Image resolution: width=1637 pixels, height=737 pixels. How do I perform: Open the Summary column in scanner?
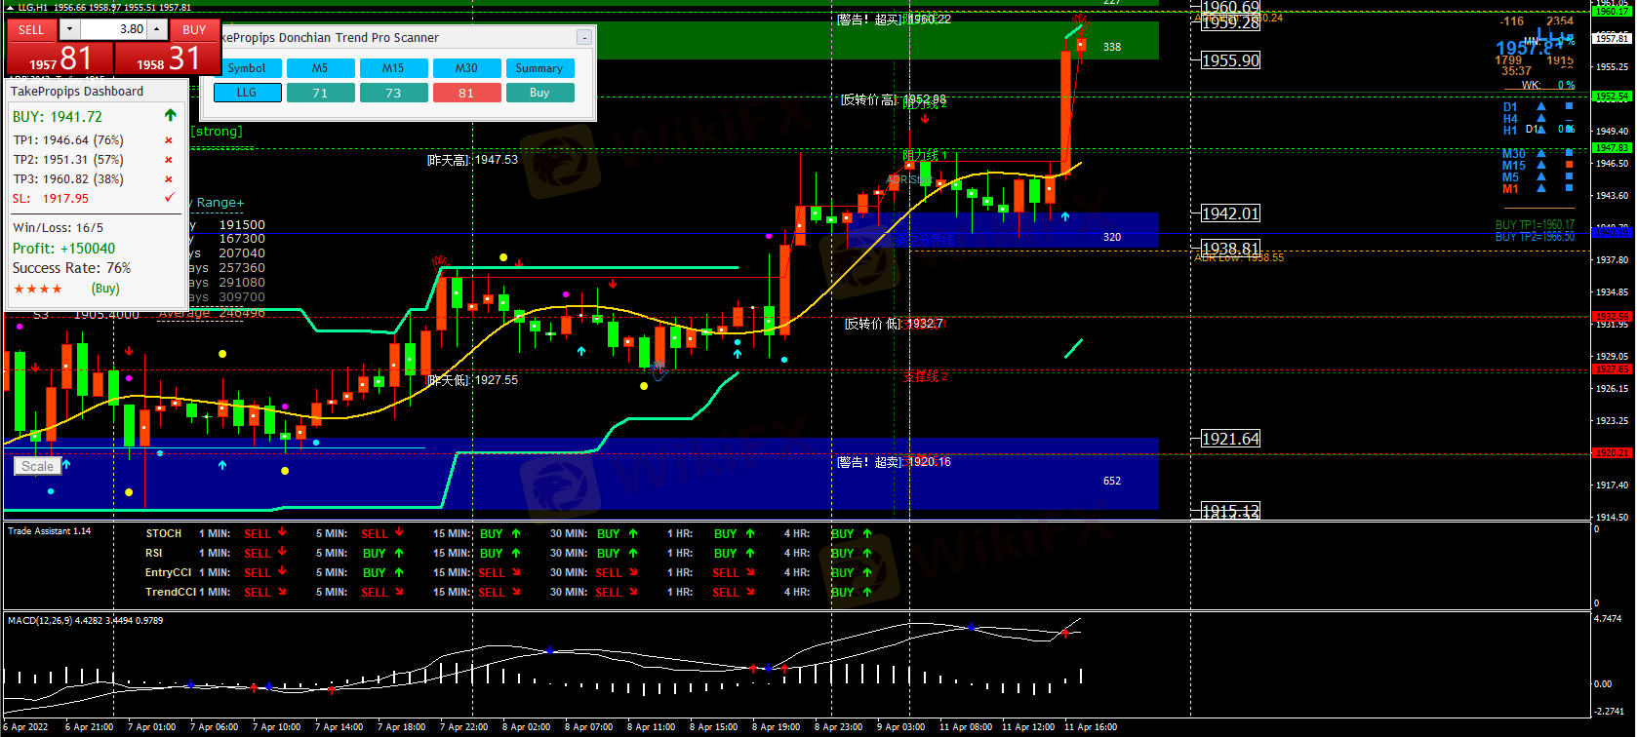click(x=539, y=68)
